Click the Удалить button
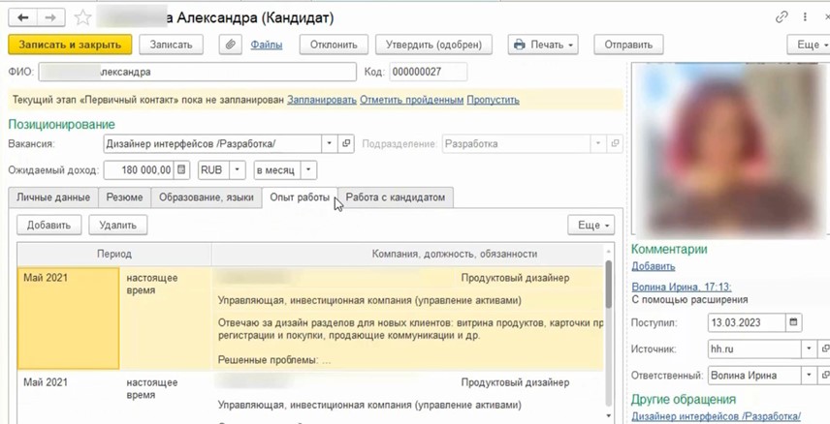The width and height of the screenshot is (830, 424). click(x=117, y=226)
